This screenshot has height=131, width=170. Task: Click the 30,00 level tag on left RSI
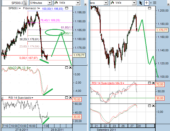point(77,117)
